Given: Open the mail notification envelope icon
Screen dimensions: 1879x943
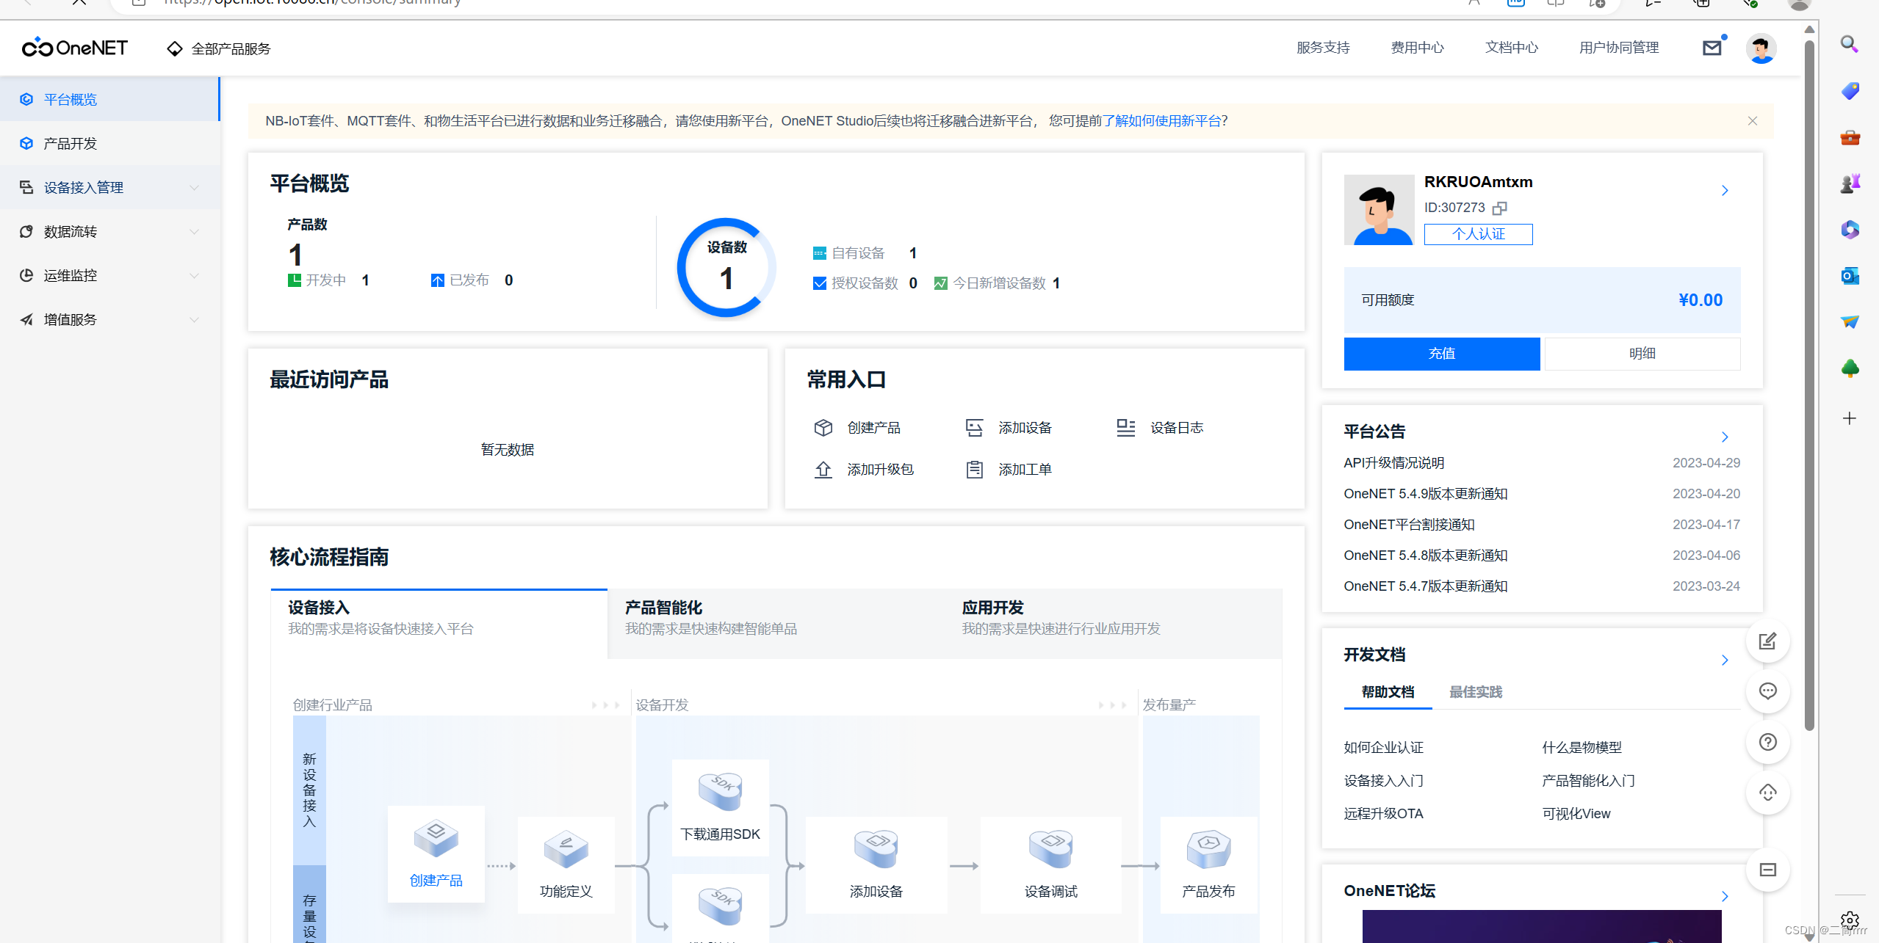Looking at the screenshot, I should [x=1712, y=48].
